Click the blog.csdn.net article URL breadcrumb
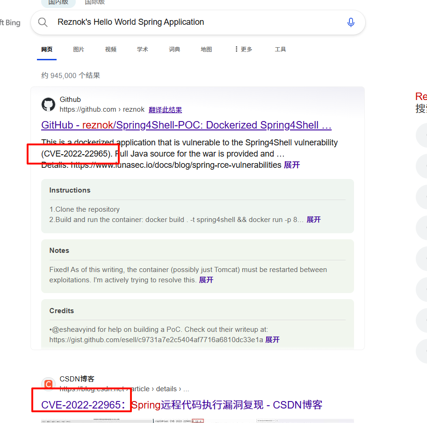The height and width of the screenshot is (423, 427). point(124,389)
